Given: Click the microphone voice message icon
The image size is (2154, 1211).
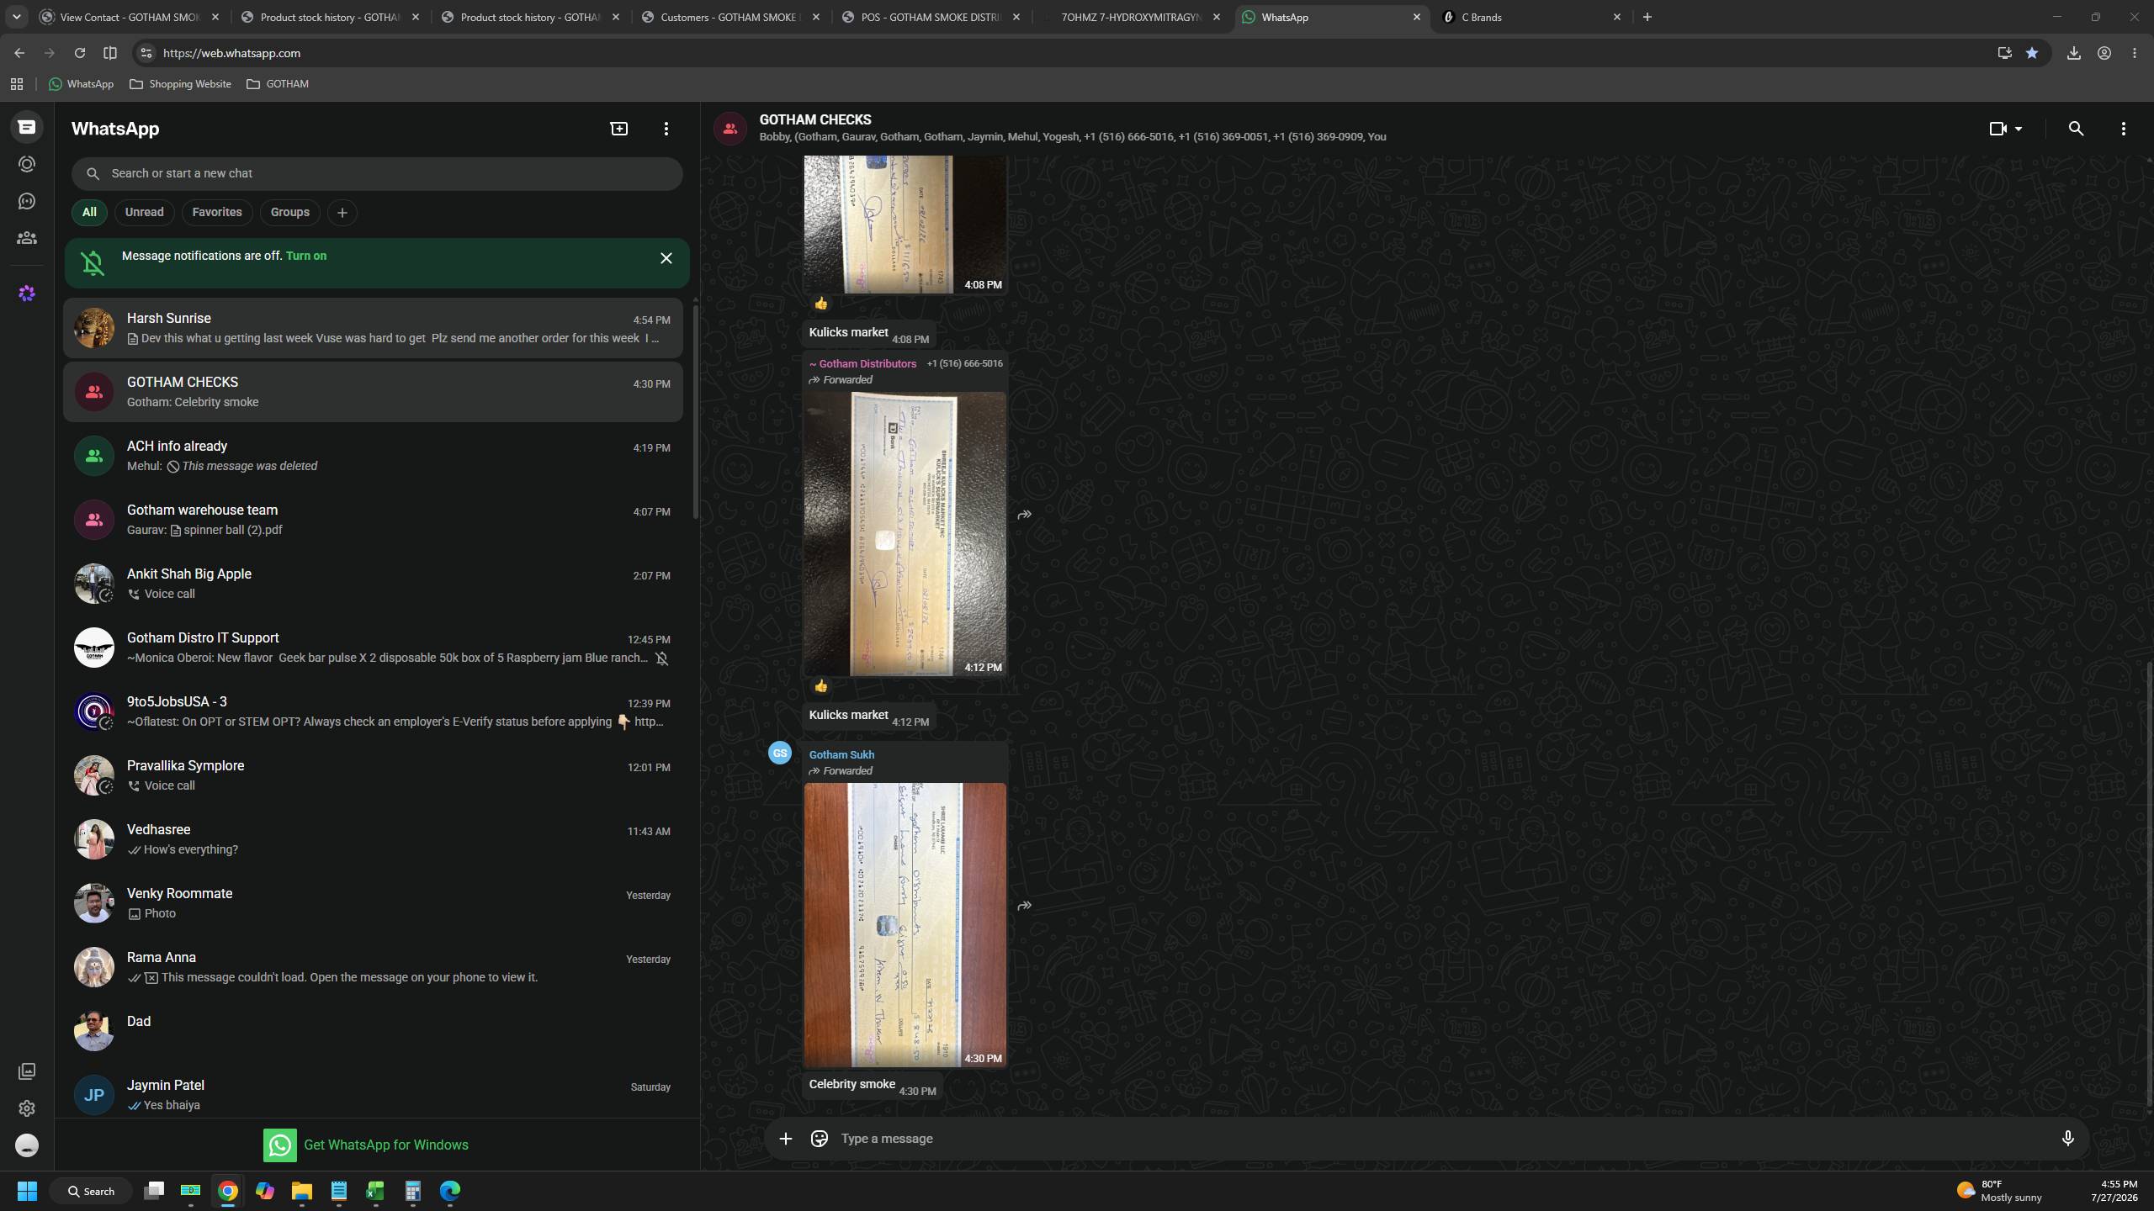Looking at the screenshot, I should 2067,1138.
